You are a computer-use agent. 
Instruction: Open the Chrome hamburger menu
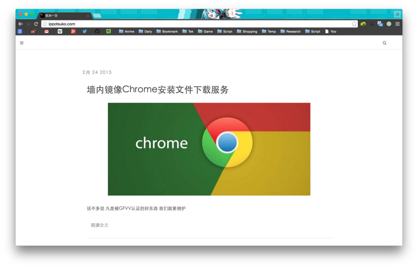pyautogui.click(x=398, y=24)
